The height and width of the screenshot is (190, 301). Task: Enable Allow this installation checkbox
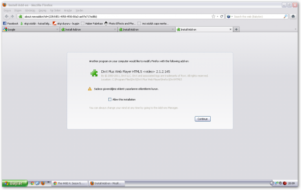click(x=109, y=100)
